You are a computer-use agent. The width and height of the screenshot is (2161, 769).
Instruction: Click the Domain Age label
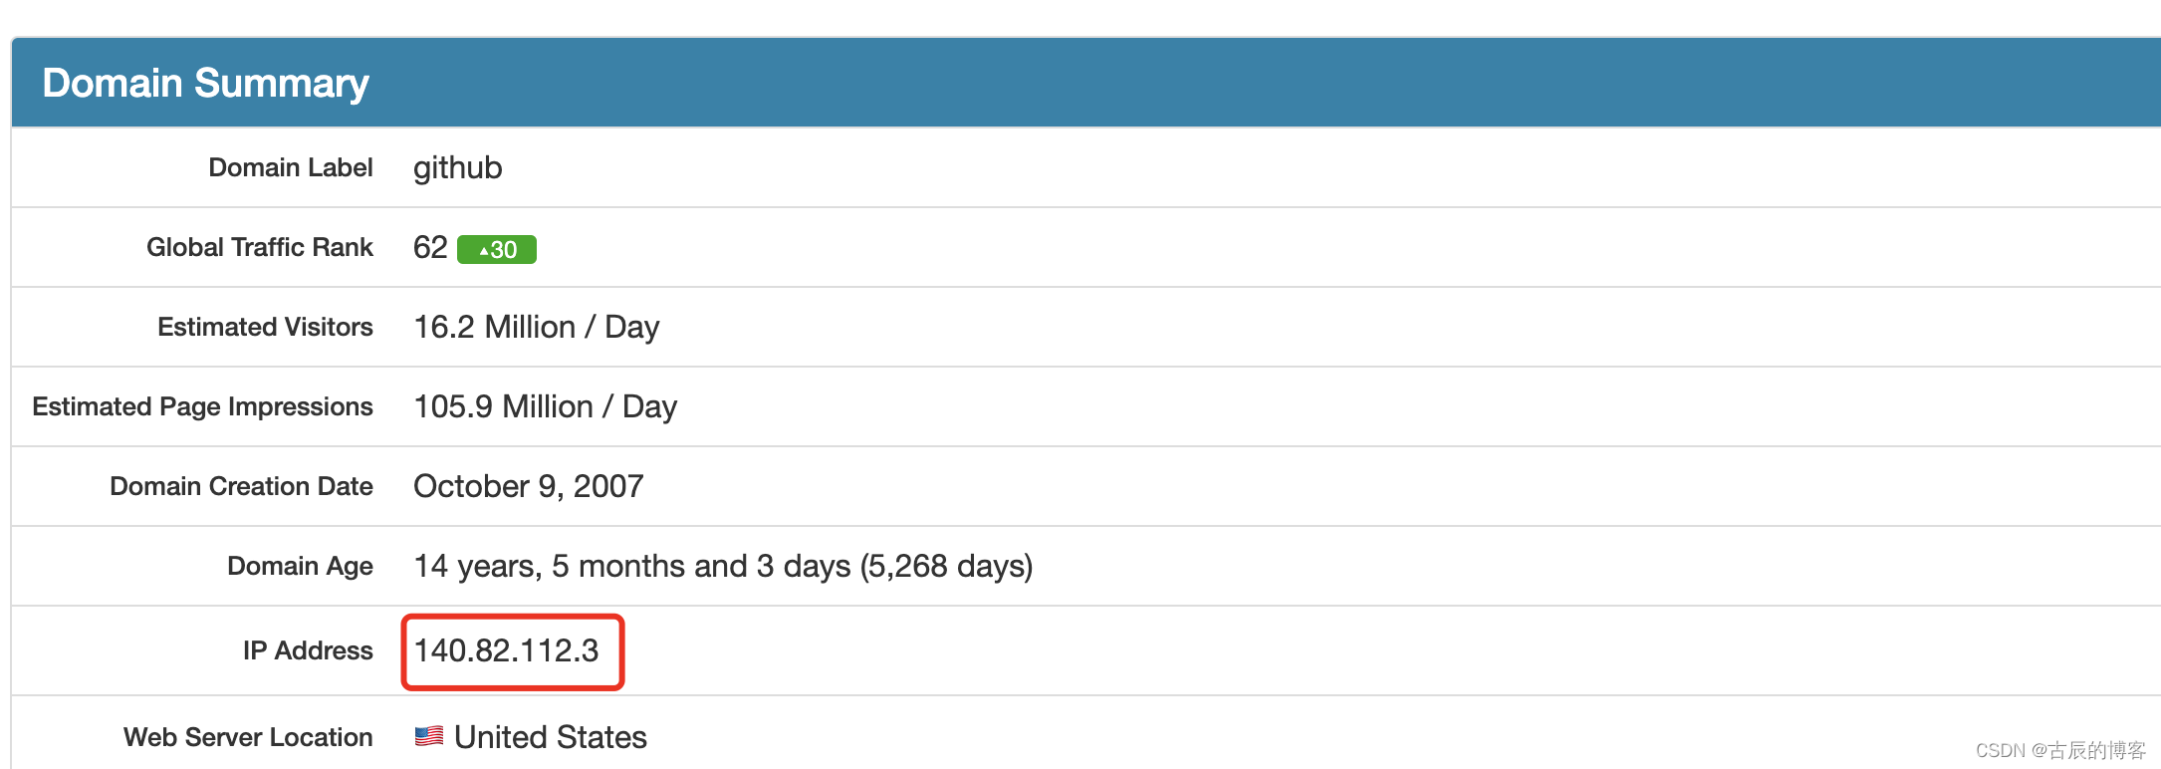click(x=301, y=566)
